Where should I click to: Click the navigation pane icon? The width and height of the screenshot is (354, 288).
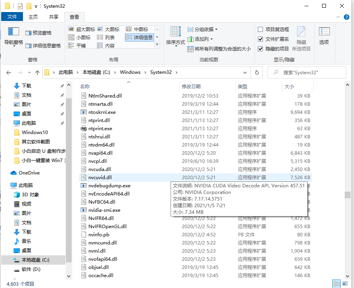tap(14, 32)
